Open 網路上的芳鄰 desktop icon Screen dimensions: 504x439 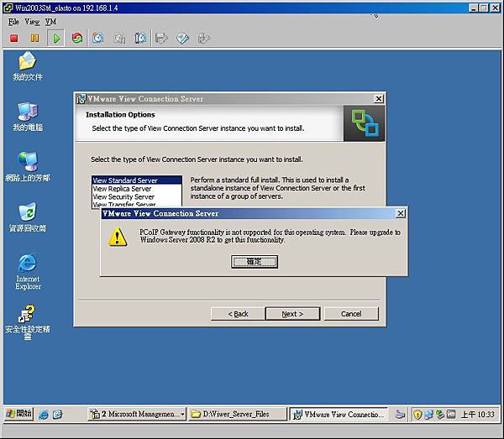(28, 167)
